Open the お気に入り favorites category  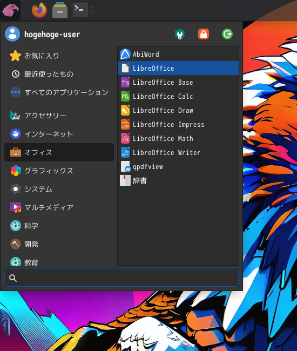(x=59, y=56)
